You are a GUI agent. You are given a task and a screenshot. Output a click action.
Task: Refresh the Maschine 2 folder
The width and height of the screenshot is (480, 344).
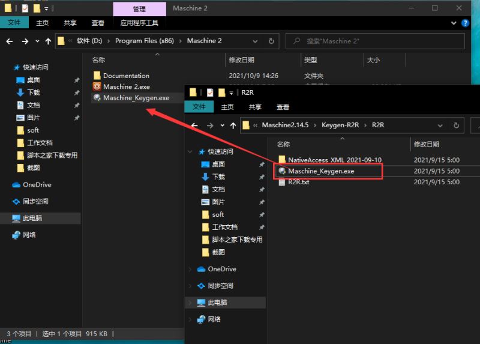click(271, 41)
